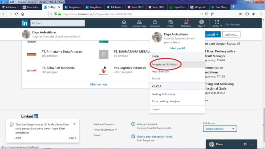Open Bahasa Indonesia language combo box
The image size is (265, 149).
click(220, 129)
